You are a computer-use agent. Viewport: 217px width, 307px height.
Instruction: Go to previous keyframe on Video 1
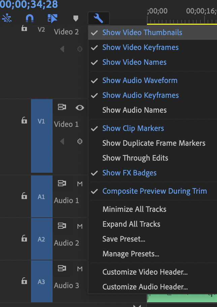click(62, 141)
